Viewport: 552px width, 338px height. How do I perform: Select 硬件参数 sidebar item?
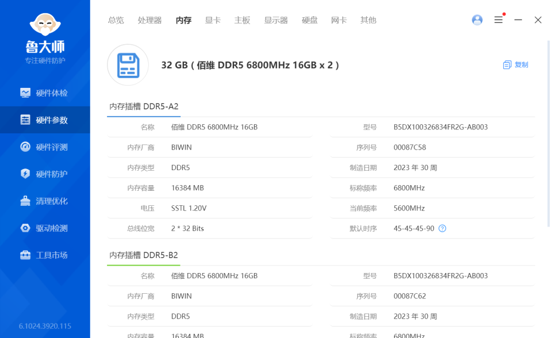pos(45,120)
